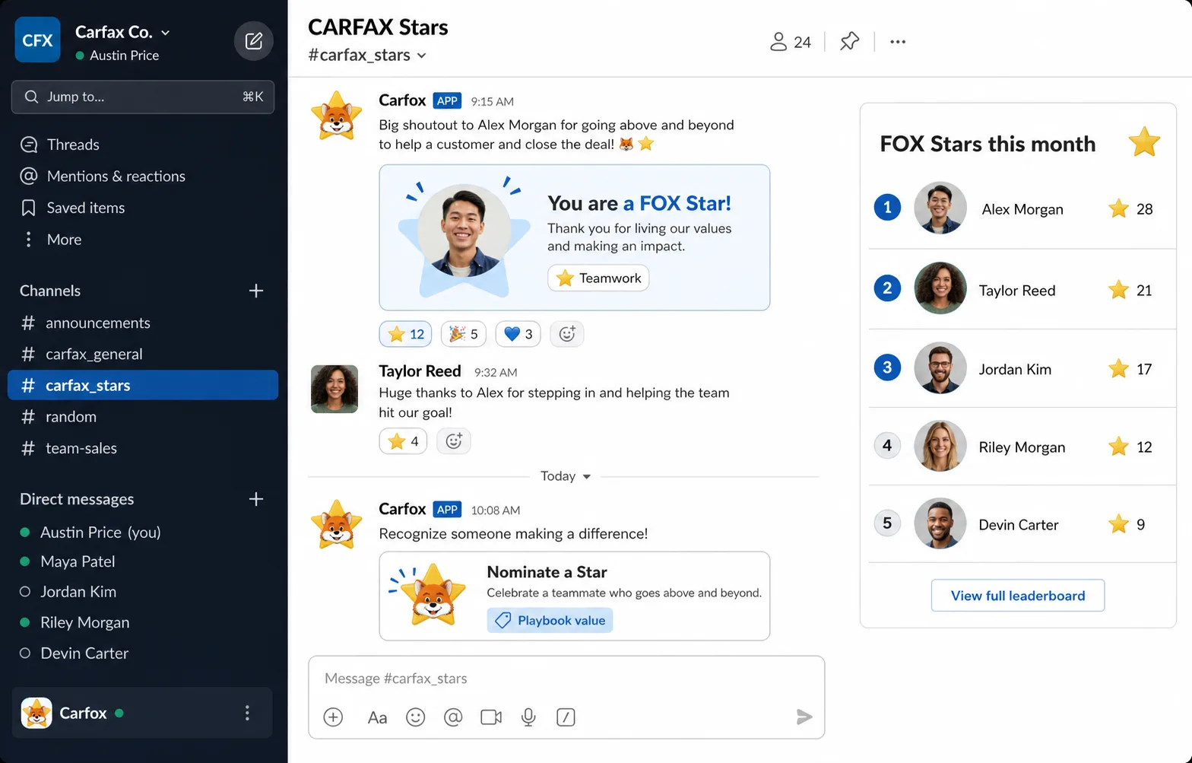The height and width of the screenshot is (763, 1192).
Task: Open the channel more options ellipsis
Action: pyautogui.click(x=898, y=42)
